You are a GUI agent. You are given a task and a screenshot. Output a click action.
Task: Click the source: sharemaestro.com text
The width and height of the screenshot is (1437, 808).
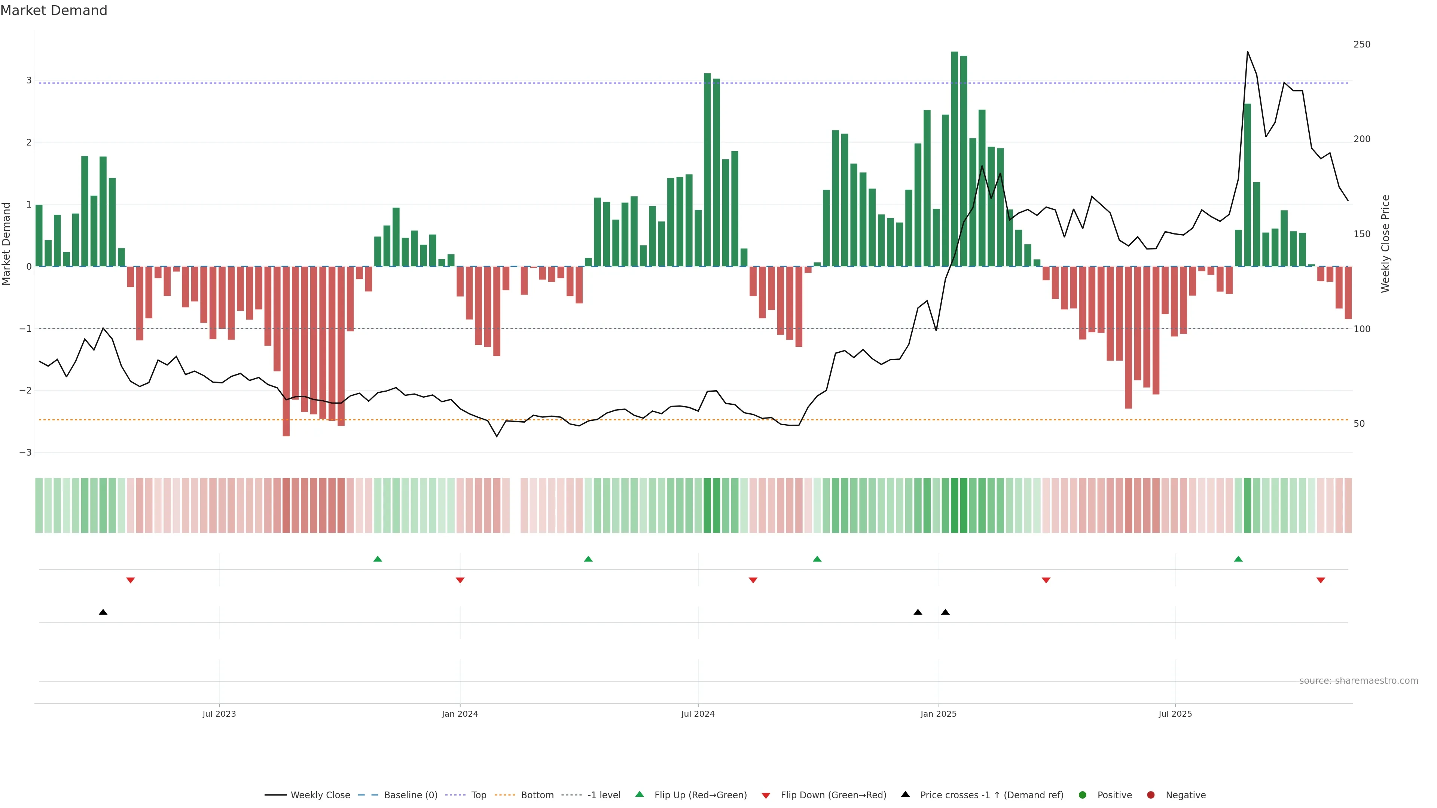(1358, 681)
